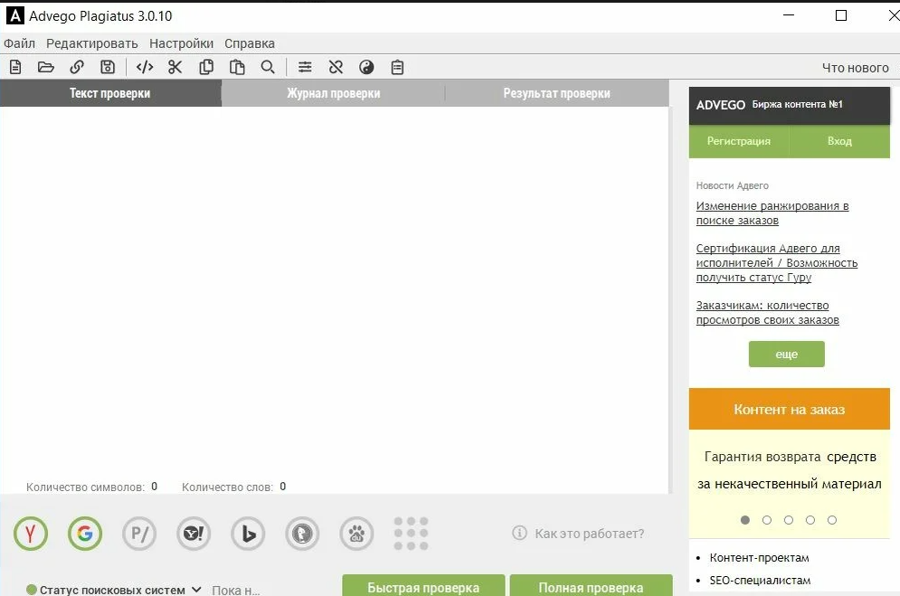Click the ADVEGO Биржа контента №1 header
Screen dimensions: 900x596
[x=790, y=105]
